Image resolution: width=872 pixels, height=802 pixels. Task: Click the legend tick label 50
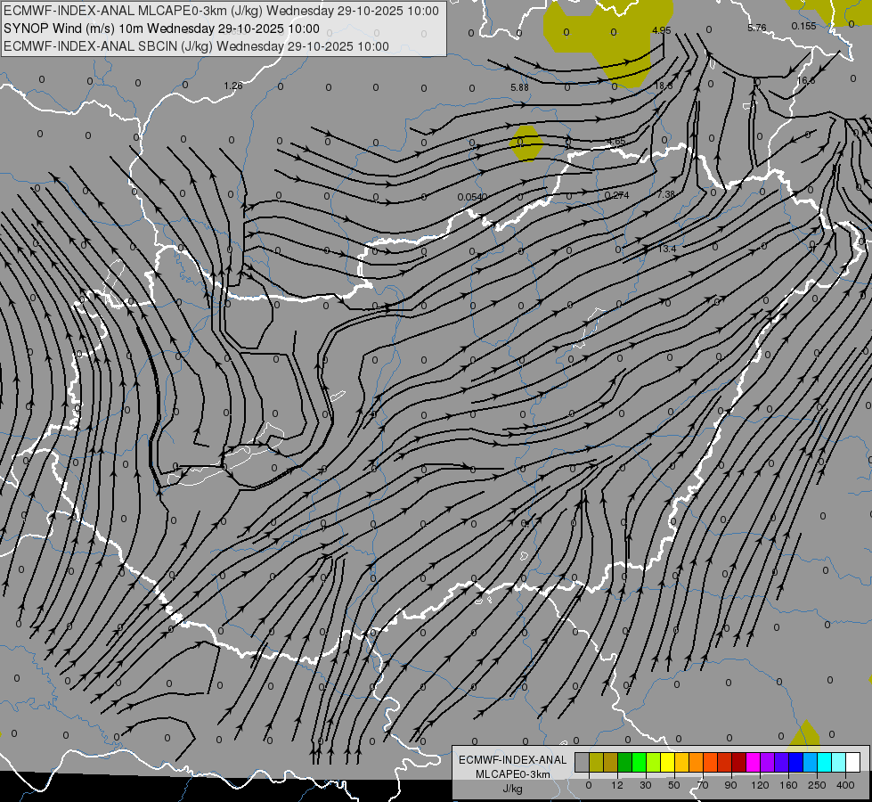[x=674, y=785]
